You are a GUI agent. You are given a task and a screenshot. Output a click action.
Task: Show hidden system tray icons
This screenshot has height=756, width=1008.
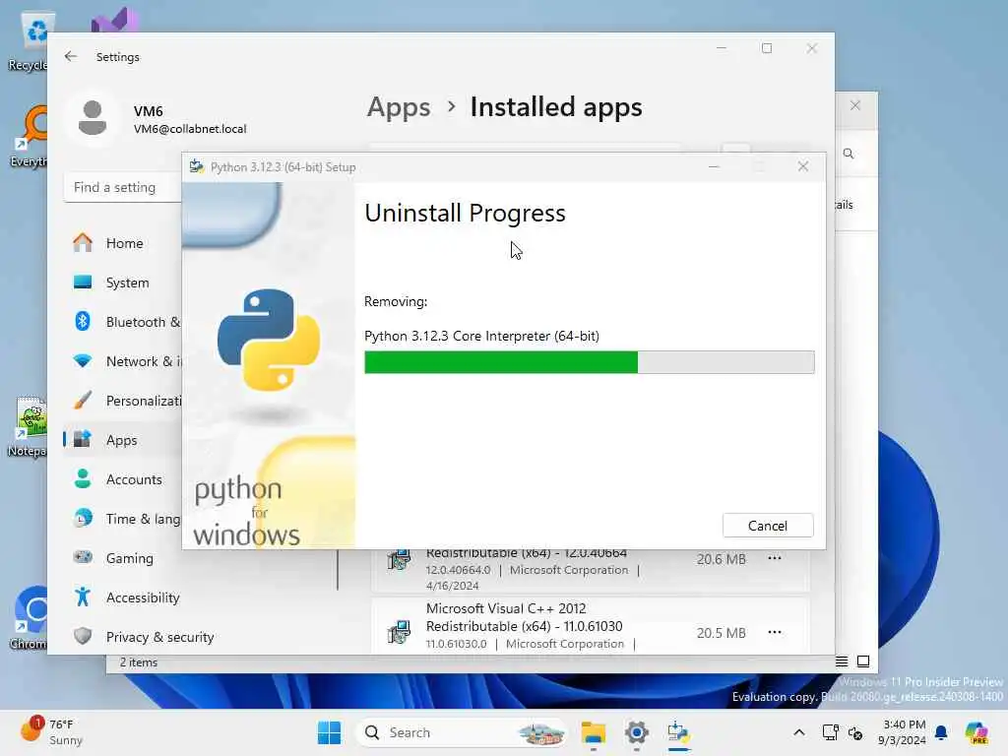point(799,732)
